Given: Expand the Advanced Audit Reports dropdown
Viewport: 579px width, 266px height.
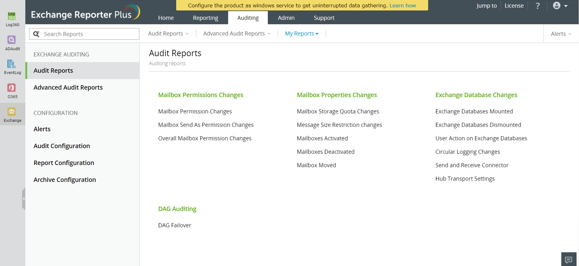Looking at the screenshot, I should [236, 34].
